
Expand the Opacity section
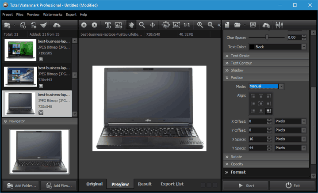click(x=266, y=164)
